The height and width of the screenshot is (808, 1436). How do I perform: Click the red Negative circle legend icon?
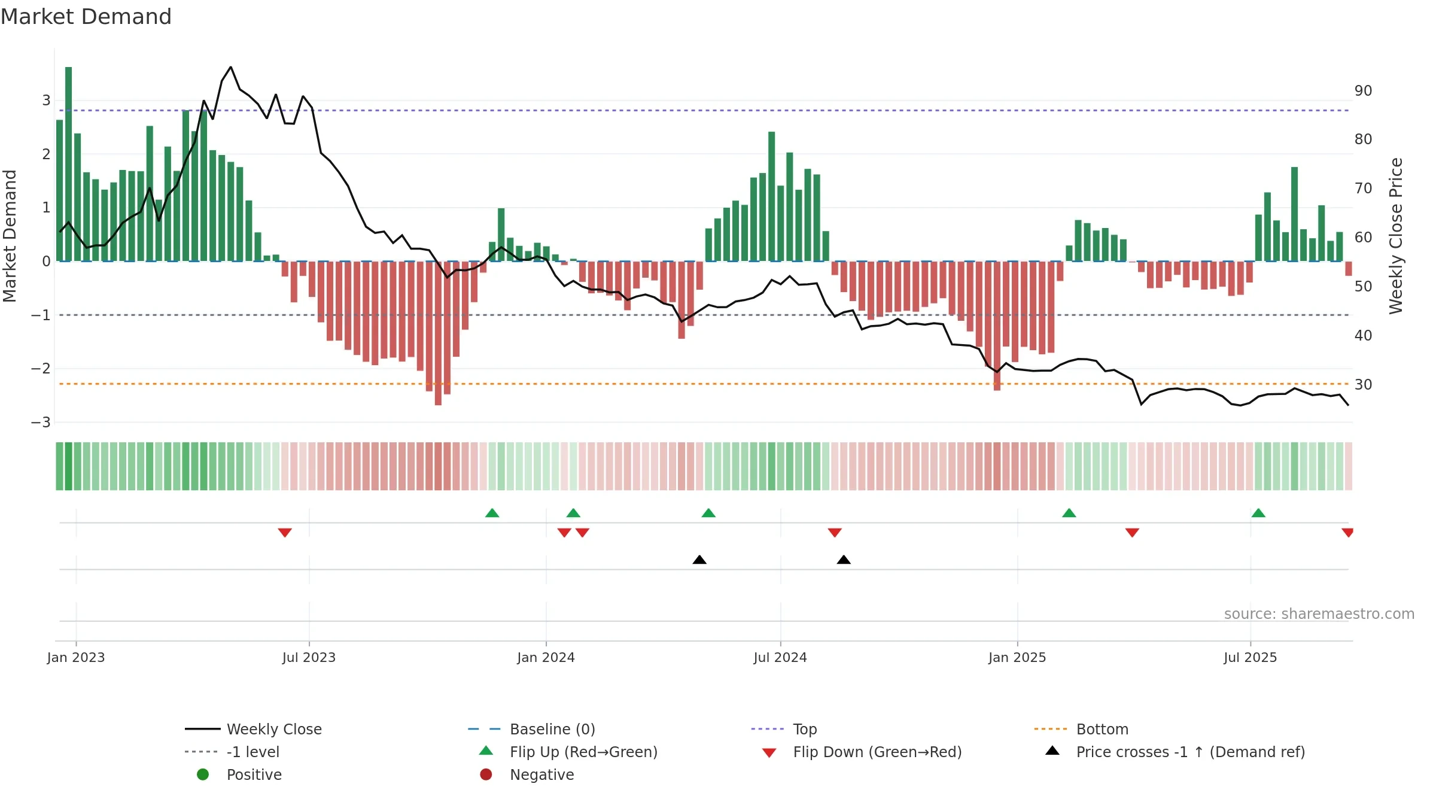[486, 774]
